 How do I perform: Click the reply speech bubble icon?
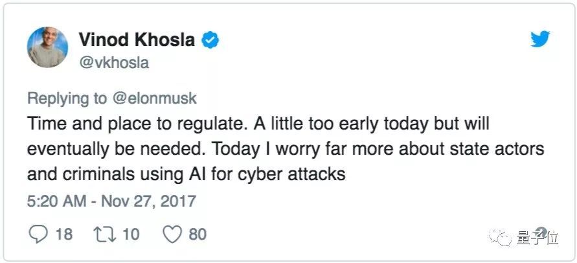38,233
